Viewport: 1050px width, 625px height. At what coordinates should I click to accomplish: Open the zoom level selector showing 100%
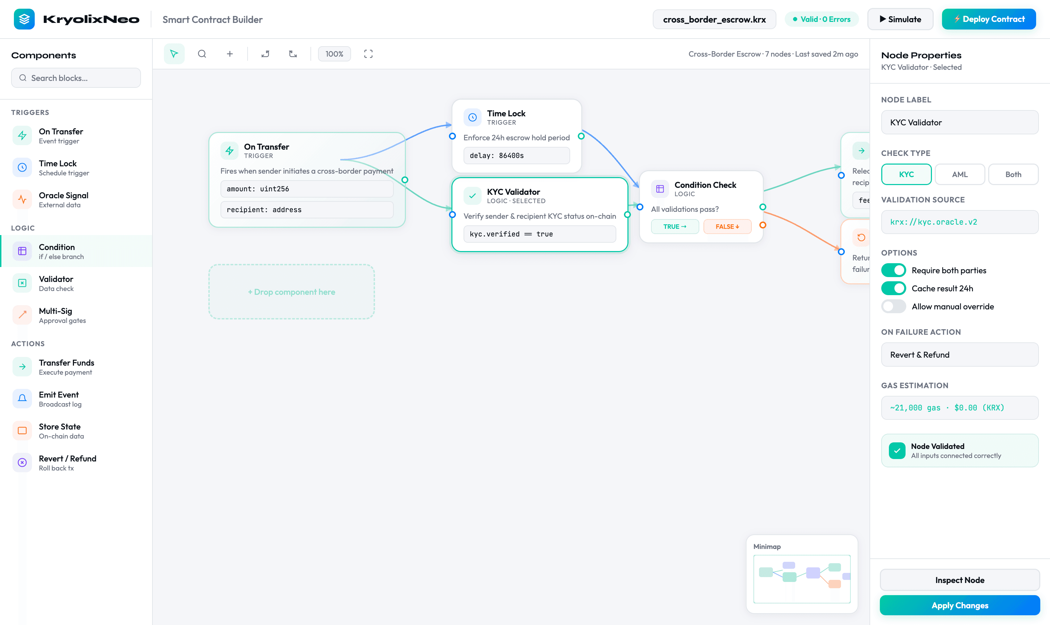point(334,54)
